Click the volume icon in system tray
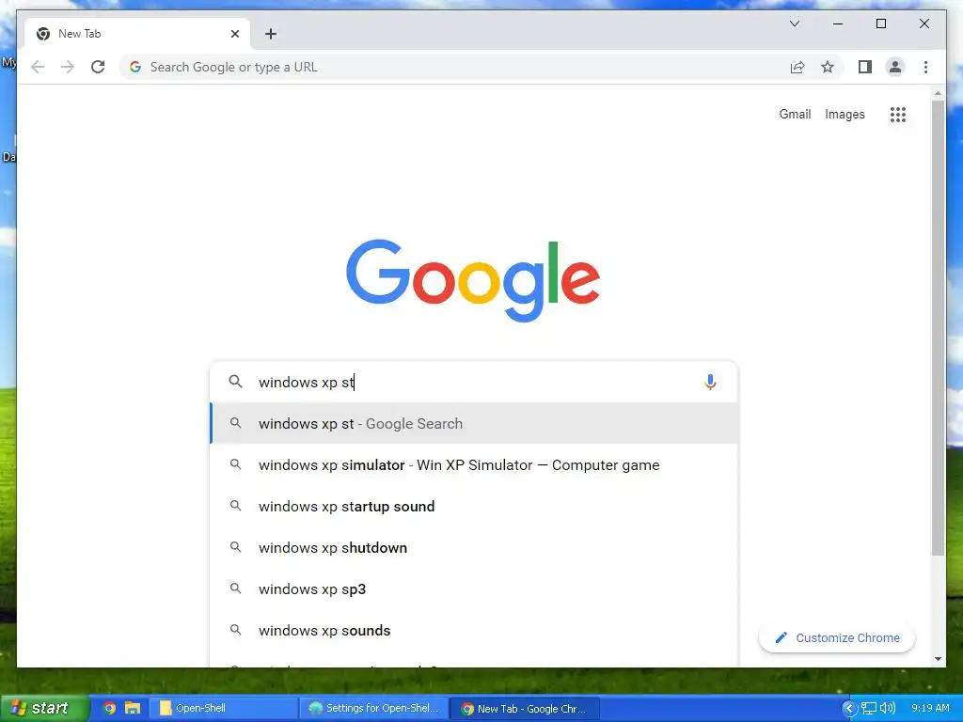Image resolution: width=963 pixels, height=722 pixels. [x=888, y=708]
